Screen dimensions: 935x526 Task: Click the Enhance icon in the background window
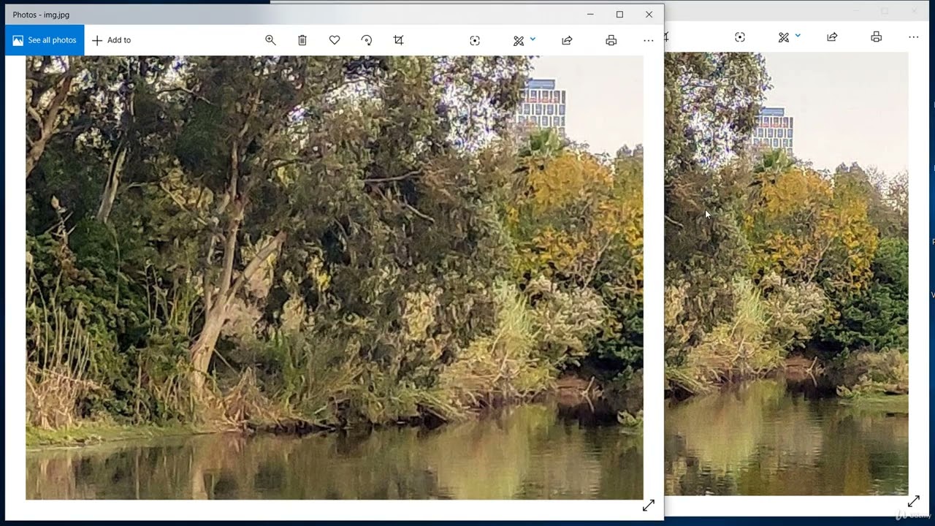(740, 37)
